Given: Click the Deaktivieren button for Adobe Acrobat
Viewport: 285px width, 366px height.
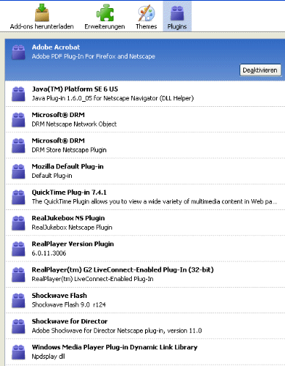Looking at the screenshot, I should [260, 70].
